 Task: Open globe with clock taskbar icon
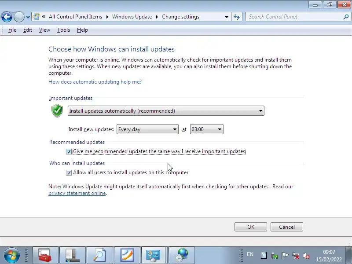(x=181, y=255)
